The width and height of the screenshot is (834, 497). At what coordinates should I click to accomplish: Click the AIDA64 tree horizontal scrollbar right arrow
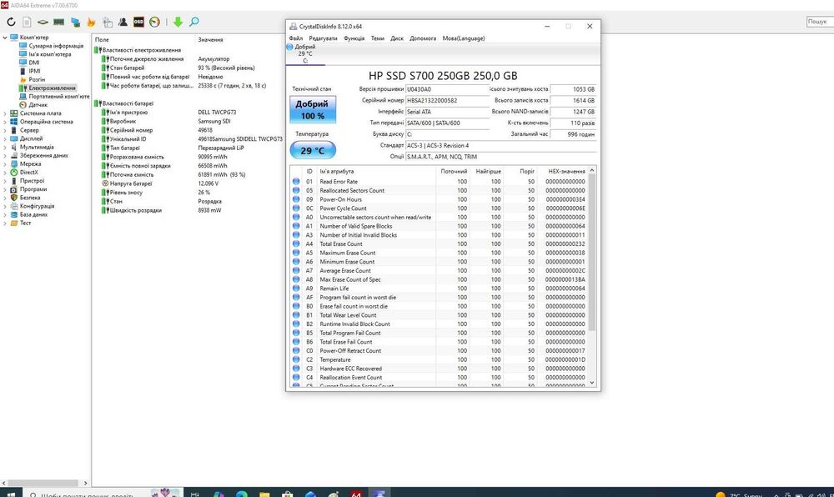pos(86,483)
